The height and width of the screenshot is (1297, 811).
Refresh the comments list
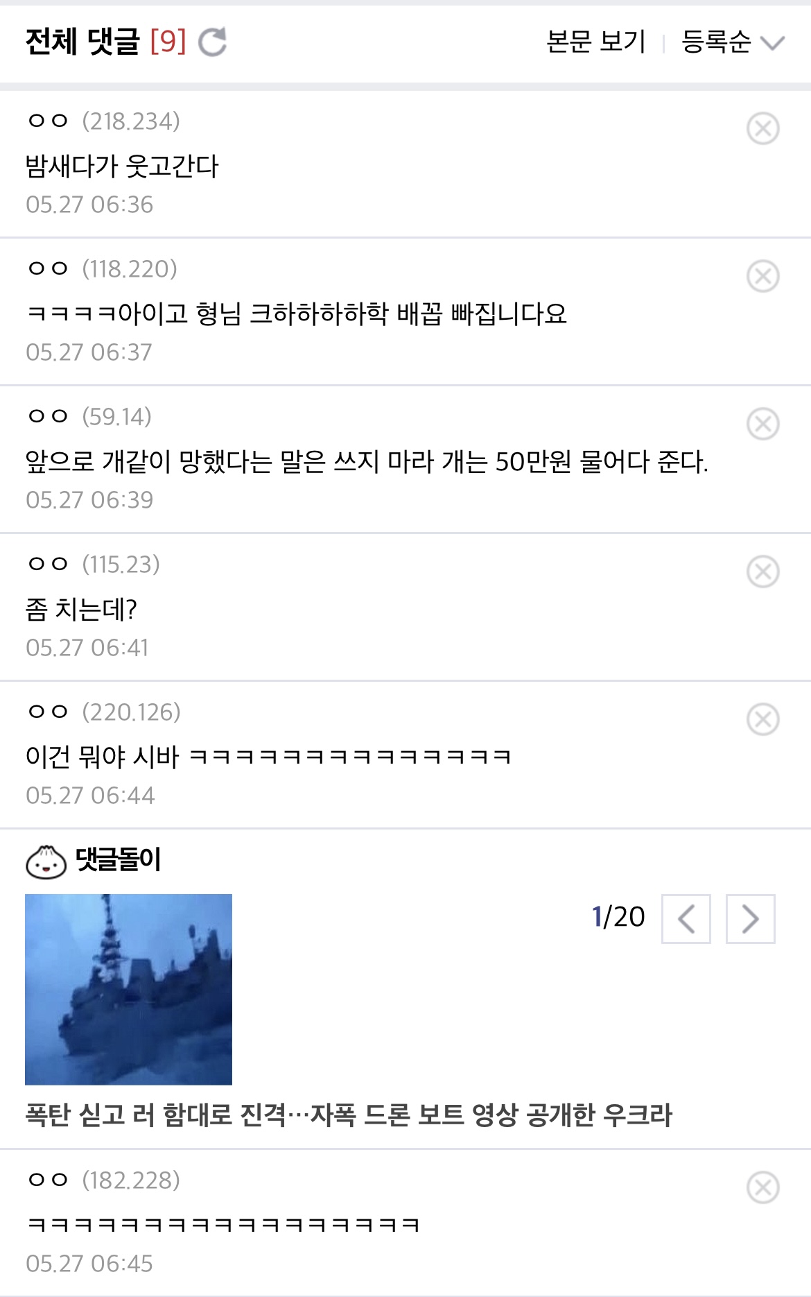click(x=212, y=42)
